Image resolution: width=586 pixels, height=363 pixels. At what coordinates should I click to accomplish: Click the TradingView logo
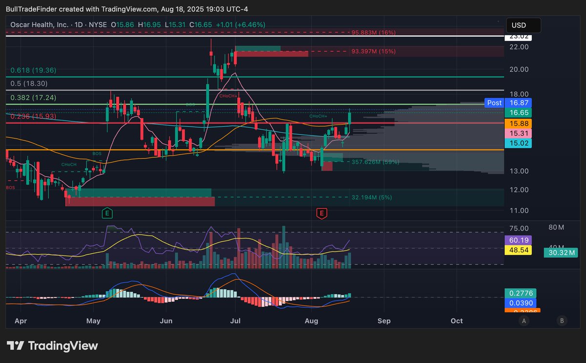[52, 346]
